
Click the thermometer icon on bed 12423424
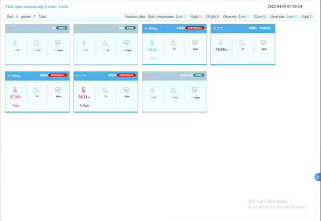pos(152,90)
